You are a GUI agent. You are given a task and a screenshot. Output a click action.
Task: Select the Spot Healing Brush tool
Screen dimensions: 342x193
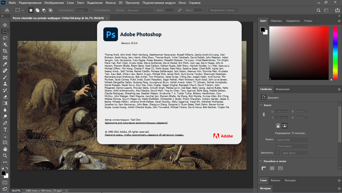(x=5, y=71)
